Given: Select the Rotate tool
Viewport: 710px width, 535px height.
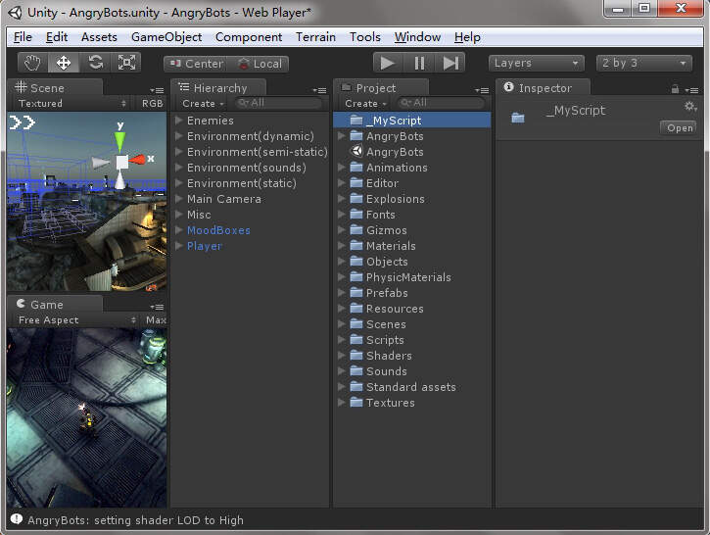Looking at the screenshot, I should pyautogui.click(x=95, y=63).
